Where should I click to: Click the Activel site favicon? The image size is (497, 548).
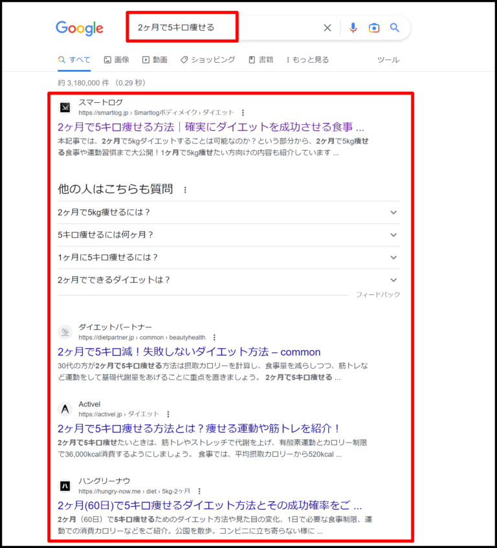click(65, 409)
